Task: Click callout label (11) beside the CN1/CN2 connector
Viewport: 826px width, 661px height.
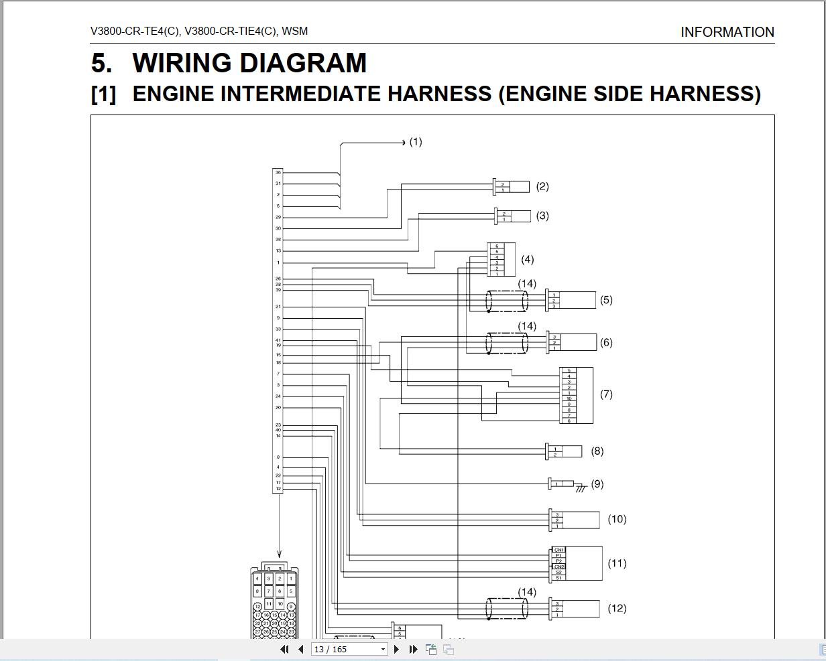Action: [x=617, y=563]
